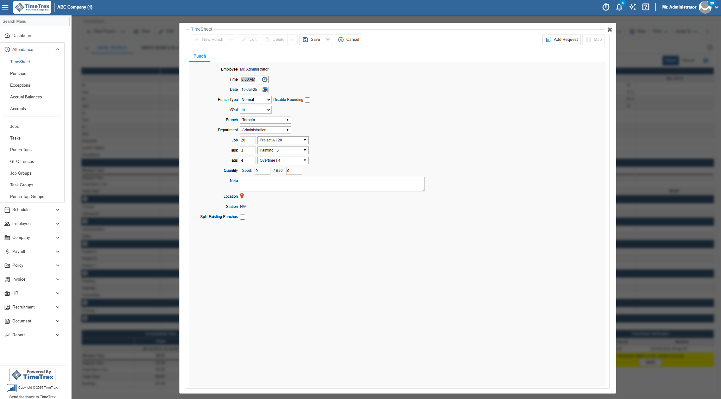Click the red Location pin marker
Image resolution: width=721 pixels, height=399 pixels.
[x=242, y=196]
